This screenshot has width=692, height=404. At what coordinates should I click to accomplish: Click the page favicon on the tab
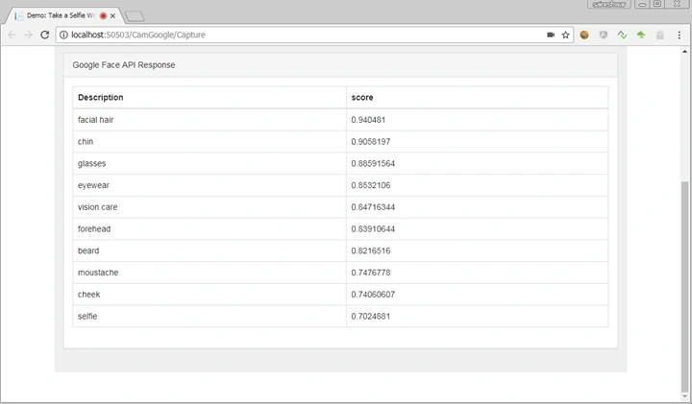[19, 16]
